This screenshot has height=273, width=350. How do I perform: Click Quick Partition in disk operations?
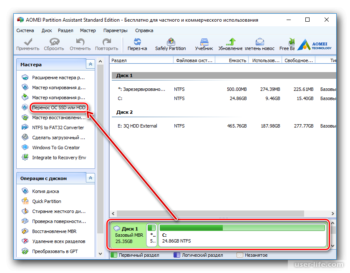47,201
